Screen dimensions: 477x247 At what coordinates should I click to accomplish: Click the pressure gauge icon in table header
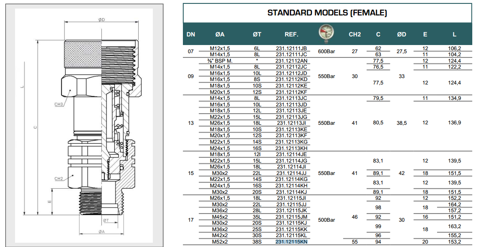point(327,33)
